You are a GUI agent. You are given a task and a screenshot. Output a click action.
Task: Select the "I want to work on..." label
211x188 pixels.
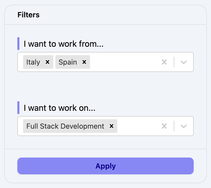60,108
